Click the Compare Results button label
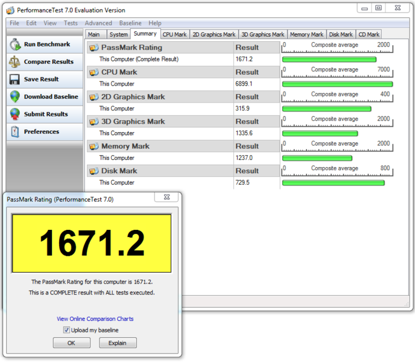 pos(49,62)
